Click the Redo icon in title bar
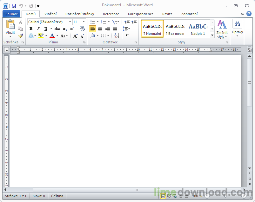The height and width of the screenshot is (202, 255). click(31, 6)
